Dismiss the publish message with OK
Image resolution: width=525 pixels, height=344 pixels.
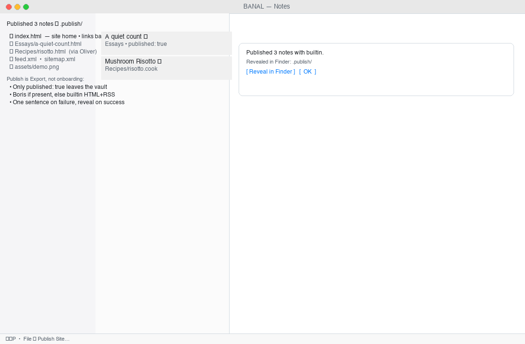[308, 71]
